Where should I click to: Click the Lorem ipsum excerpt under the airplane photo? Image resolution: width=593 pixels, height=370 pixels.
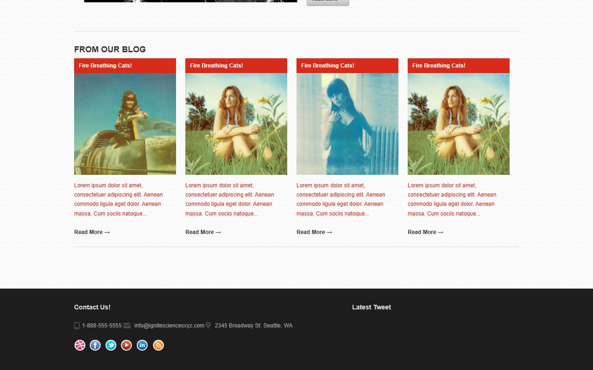coord(119,199)
